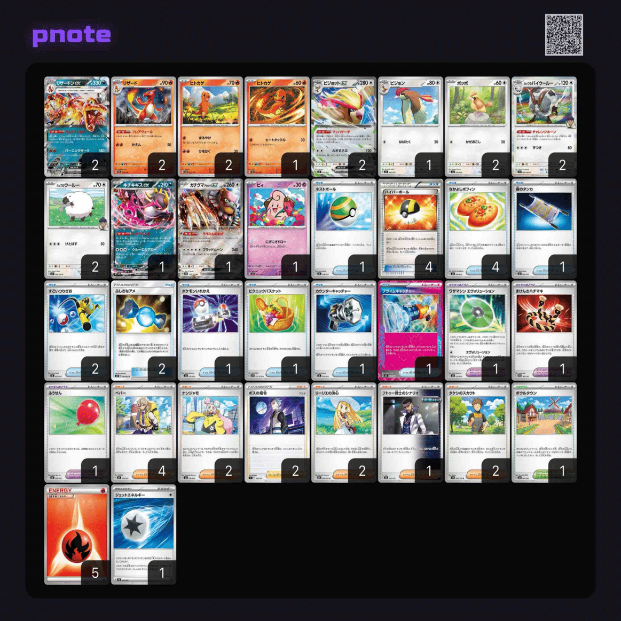This screenshot has height=621, width=621.
Task: Select the Pidgeot ex card
Action: click(x=344, y=127)
